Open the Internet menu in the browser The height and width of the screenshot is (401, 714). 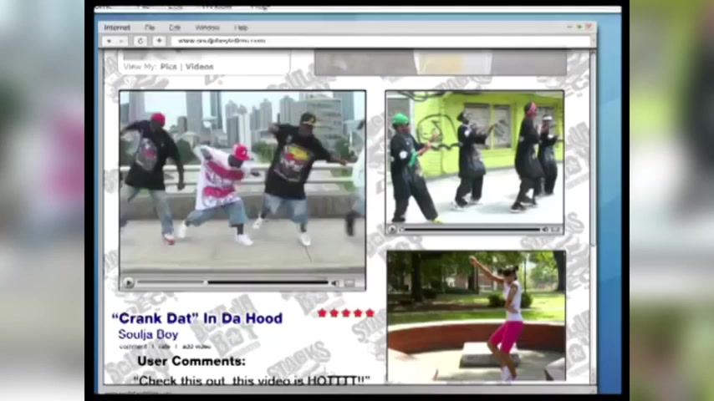point(117,28)
